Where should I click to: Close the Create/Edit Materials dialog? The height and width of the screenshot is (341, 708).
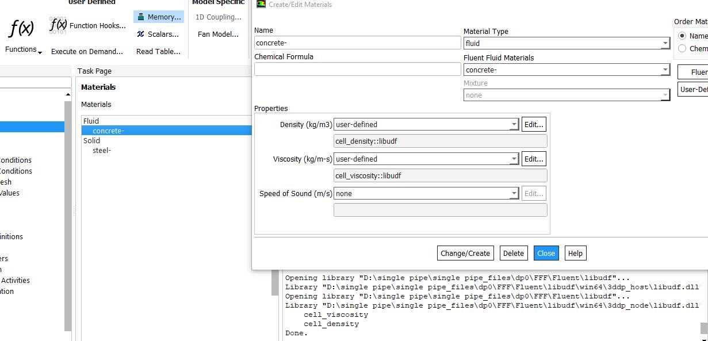point(546,253)
